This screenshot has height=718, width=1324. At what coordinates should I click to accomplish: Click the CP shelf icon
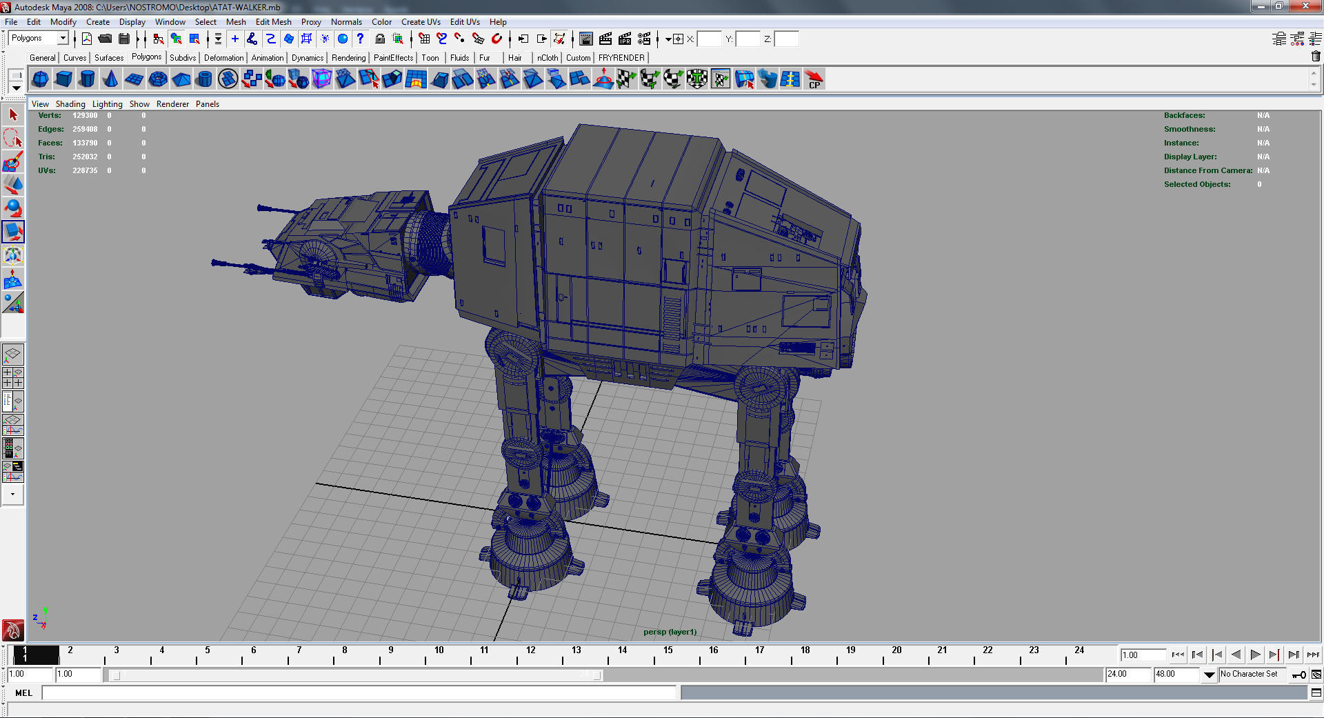pos(814,79)
